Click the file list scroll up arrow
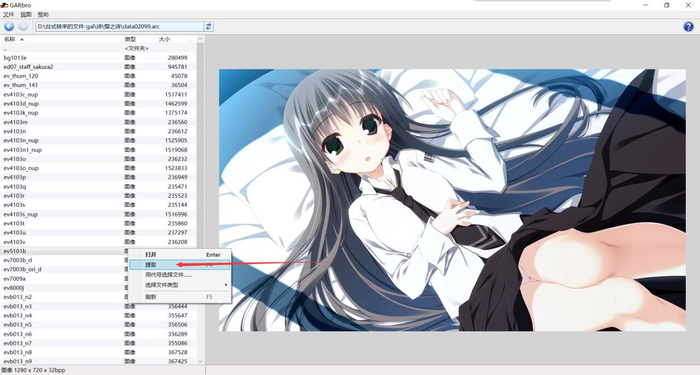 click(x=200, y=39)
